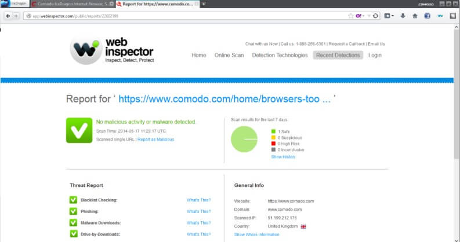The width and height of the screenshot is (460, 242).
Task: Click the browser back arrow button
Action: coord(8,15)
